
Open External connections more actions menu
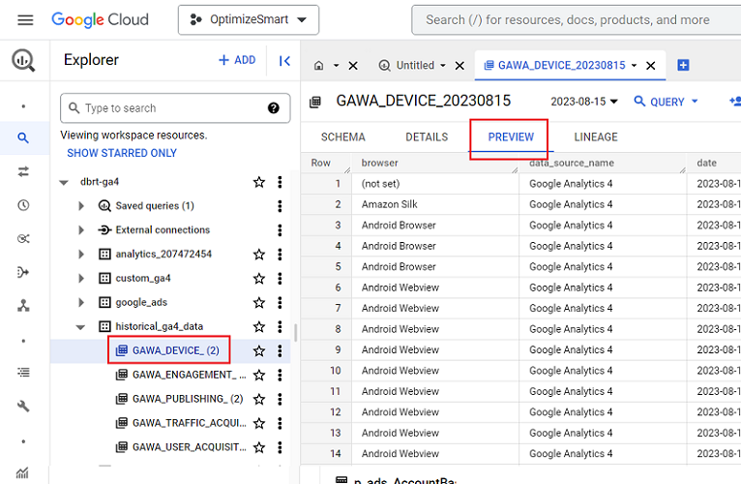tap(280, 230)
